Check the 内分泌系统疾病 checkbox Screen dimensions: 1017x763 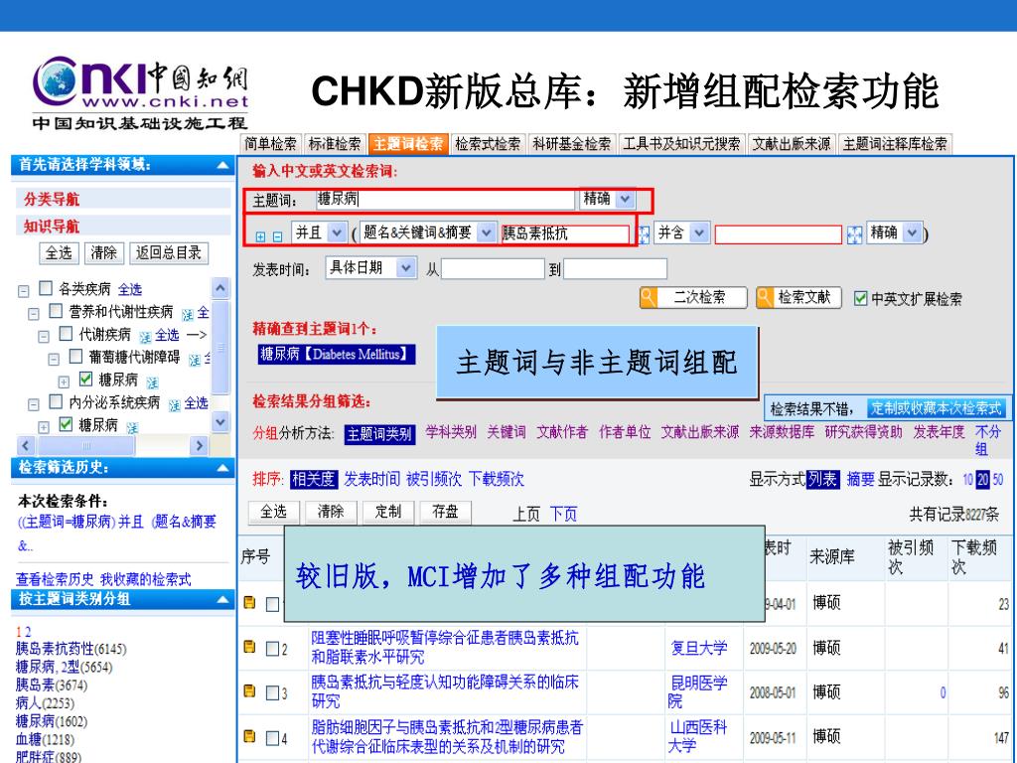tap(56, 401)
